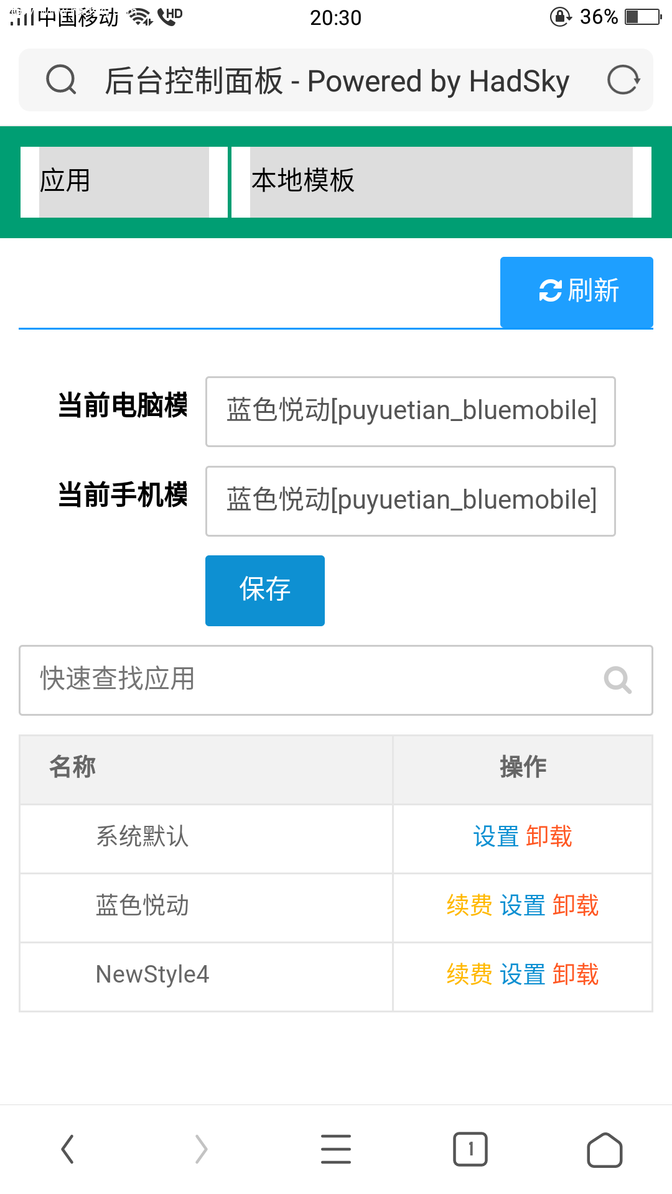Click 卸载 for NewStyle4 template

pos(576,974)
